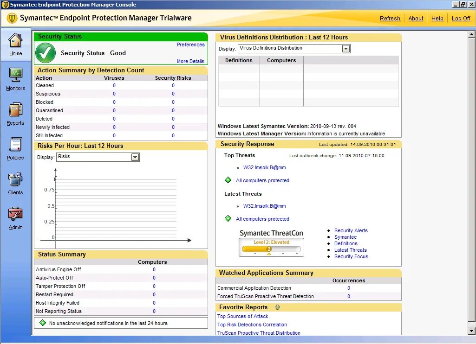Open the Virus Definitions Distribution dropdown
This screenshot has width=476, height=344.
point(346,49)
